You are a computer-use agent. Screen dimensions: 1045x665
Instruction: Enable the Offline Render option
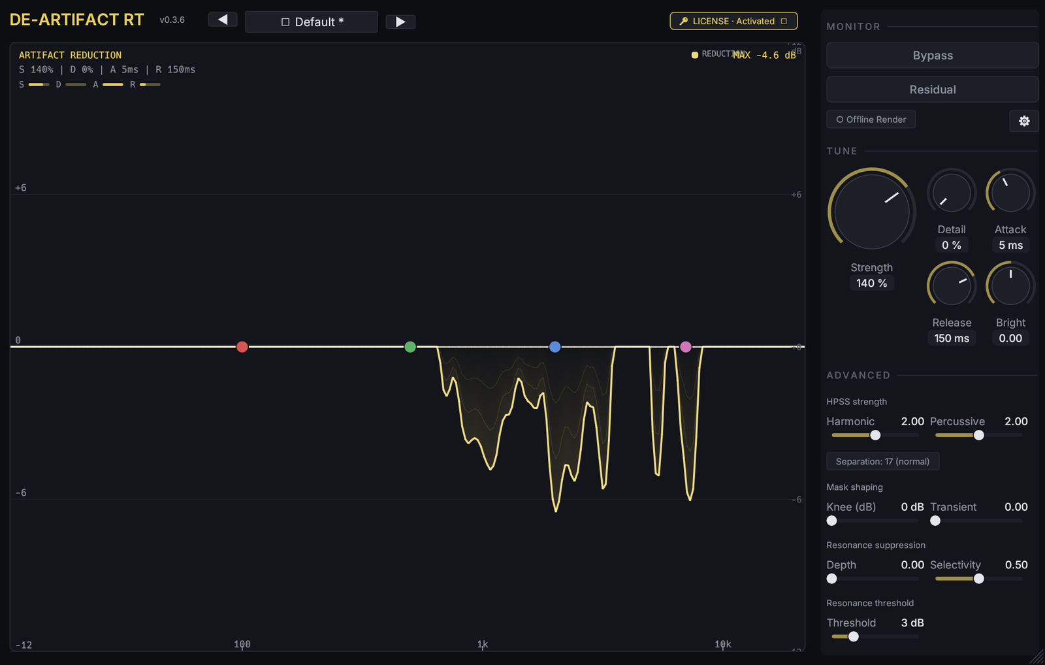click(x=871, y=120)
